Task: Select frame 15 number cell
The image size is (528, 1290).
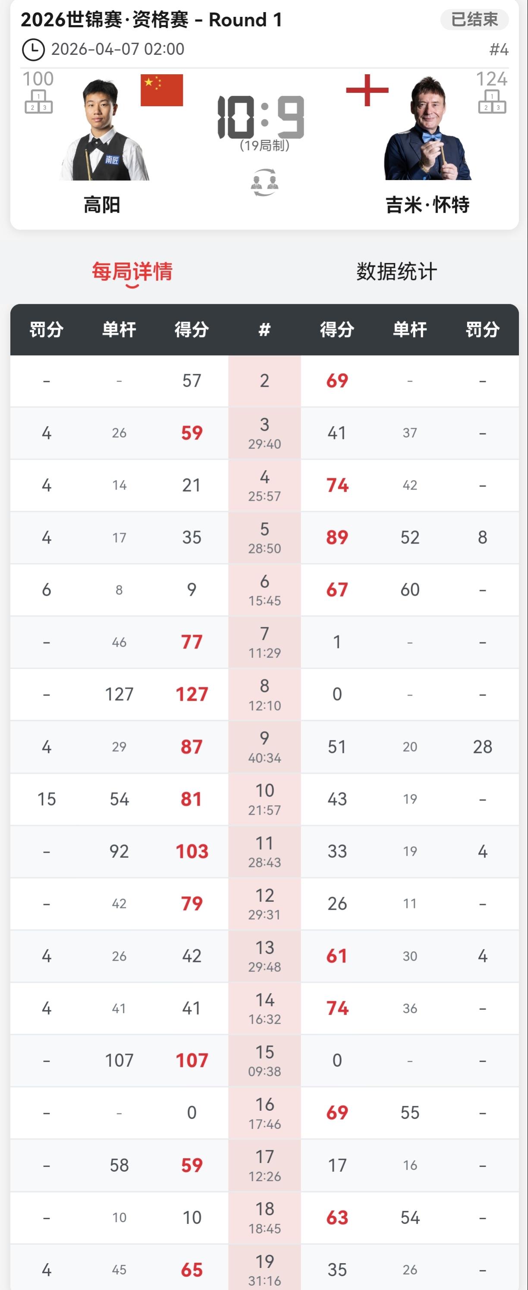Action: pyautogui.click(x=264, y=1060)
